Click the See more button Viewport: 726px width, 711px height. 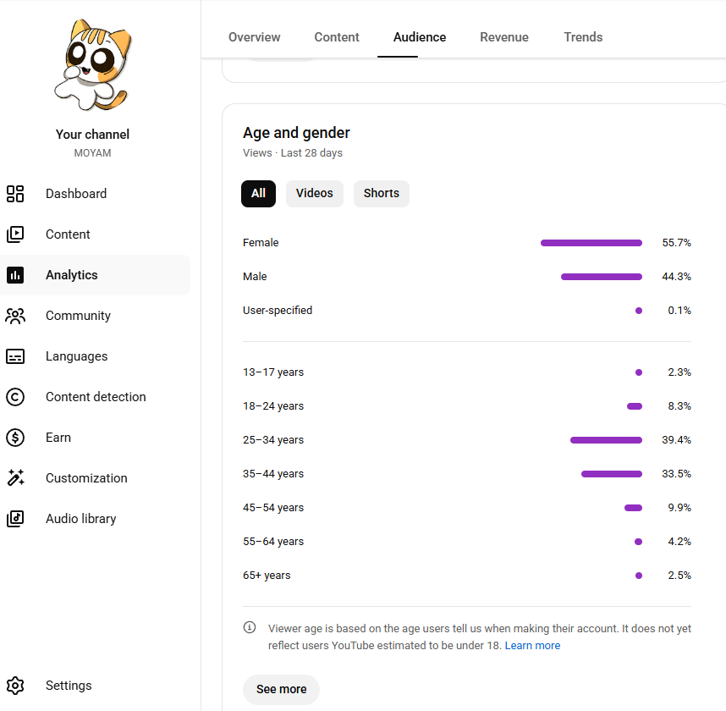pyautogui.click(x=281, y=690)
